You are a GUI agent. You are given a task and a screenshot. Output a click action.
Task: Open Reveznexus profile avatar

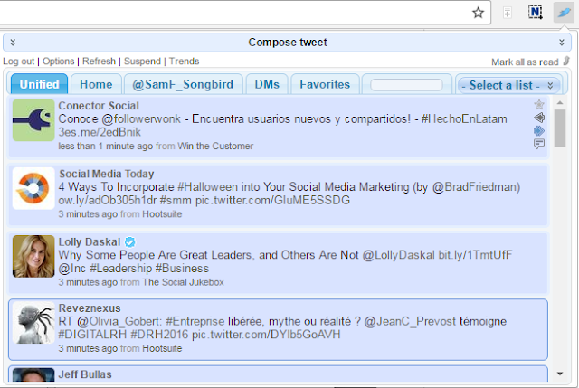coord(33,323)
